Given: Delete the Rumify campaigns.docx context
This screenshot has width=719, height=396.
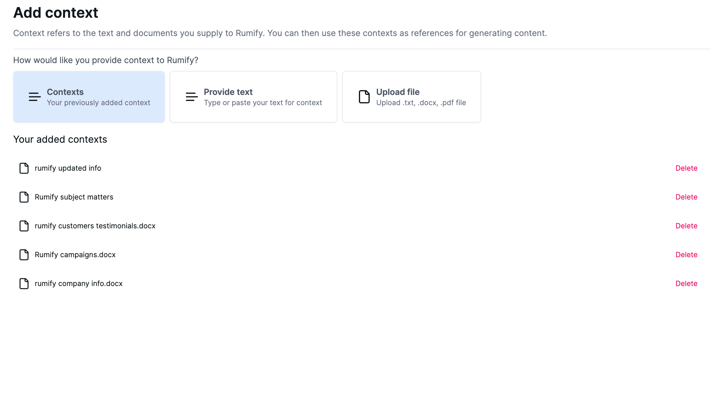Looking at the screenshot, I should (686, 255).
